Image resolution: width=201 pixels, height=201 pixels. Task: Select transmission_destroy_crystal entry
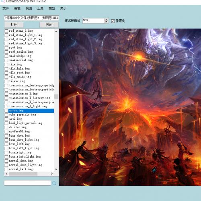31,85
